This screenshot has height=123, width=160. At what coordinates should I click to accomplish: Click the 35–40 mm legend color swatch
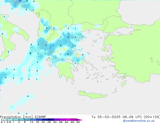point(63,120)
